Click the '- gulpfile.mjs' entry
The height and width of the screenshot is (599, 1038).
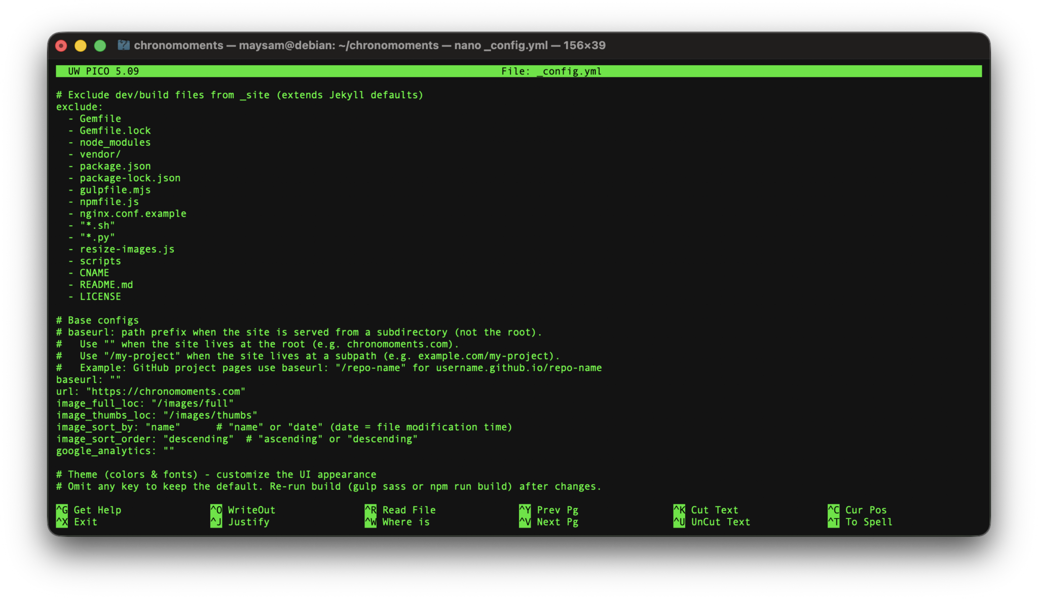coord(109,190)
